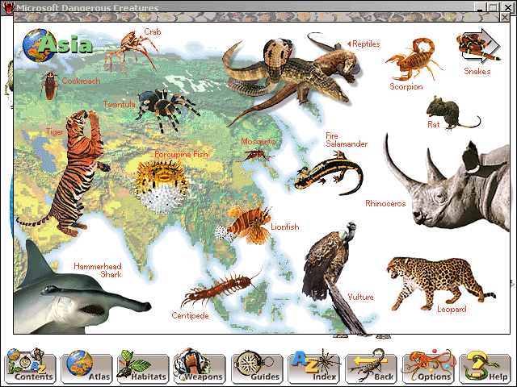The height and width of the screenshot is (387, 517).
Task: Go Back with the scorpion arrow button
Action: point(371,366)
